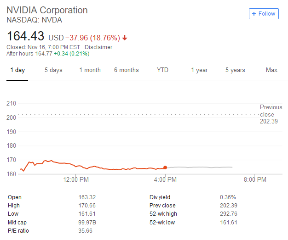Switch to the 5 days tab
The image size is (288, 240).
click(53, 70)
